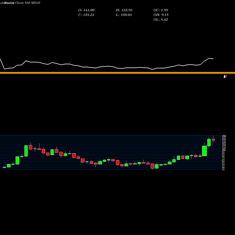Click the 'OC: 1.99' value
Image resolution: width=235 pixels, height=235 pixels.
tap(161, 10)
